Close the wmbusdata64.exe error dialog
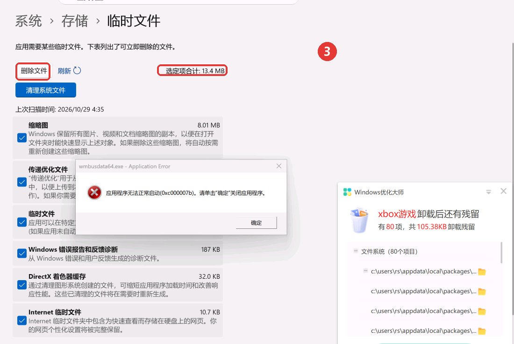Screen dimensions: 514x344 click(x=279, y=166)
